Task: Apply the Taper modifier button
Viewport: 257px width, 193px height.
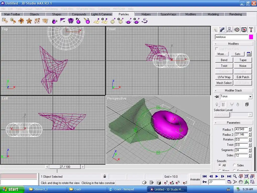Action: (243, 60)
